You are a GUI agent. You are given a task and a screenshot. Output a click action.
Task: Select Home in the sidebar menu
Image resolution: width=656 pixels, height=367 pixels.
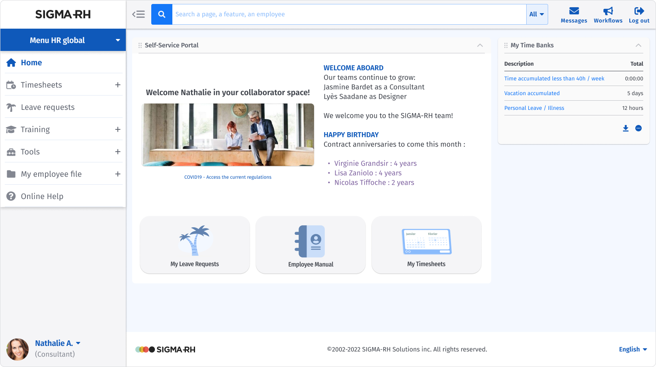pyautogui.click(x=31, y=62)
